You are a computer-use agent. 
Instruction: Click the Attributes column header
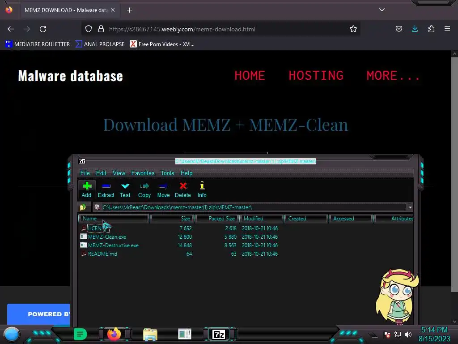point(394,219)
